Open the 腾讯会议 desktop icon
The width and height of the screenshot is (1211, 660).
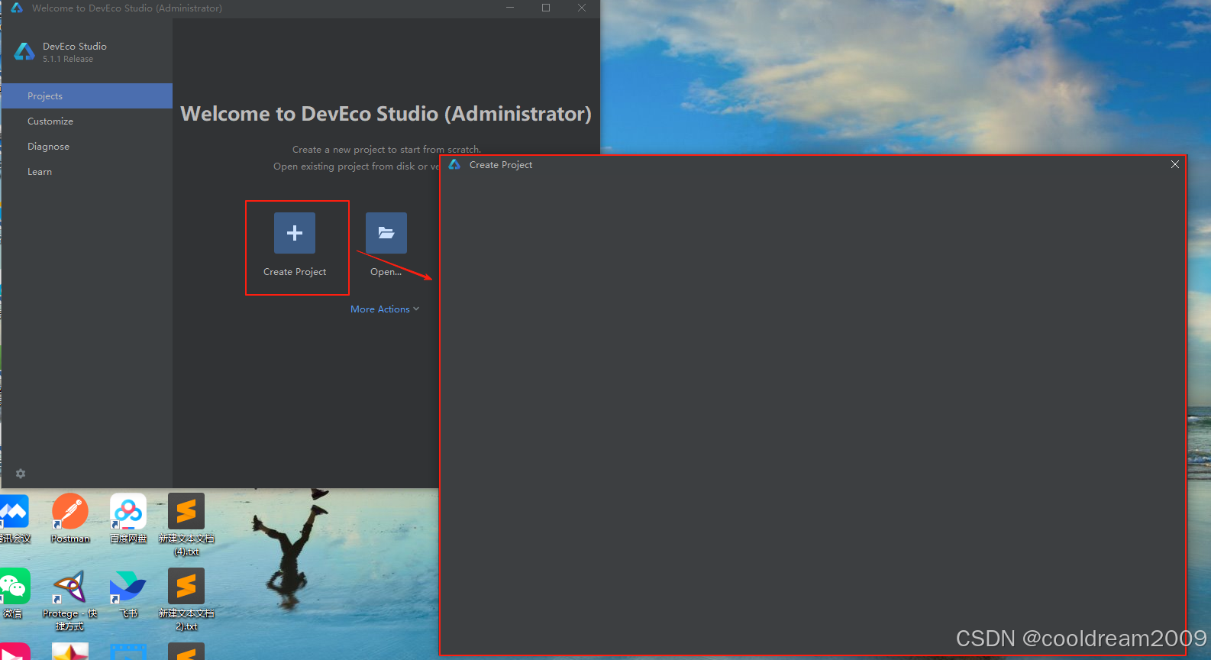[x=14, y=518]
